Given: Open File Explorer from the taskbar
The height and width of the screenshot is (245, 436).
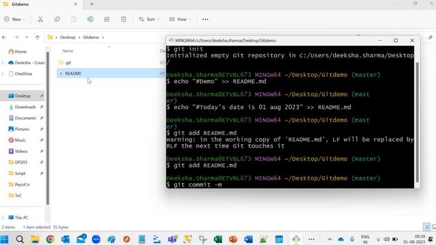Looking at the screenshot, I should coord(35,239).
